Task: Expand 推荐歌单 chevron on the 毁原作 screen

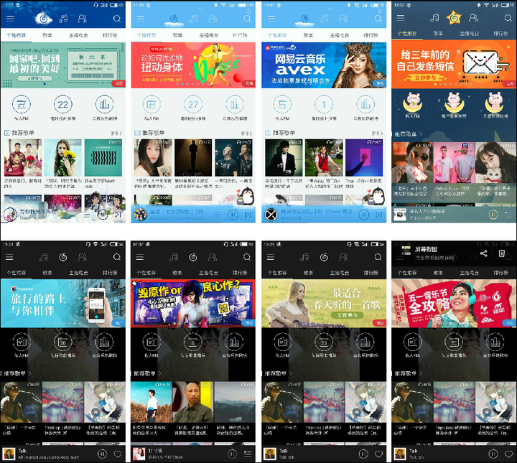Action: tap(159, 373)
